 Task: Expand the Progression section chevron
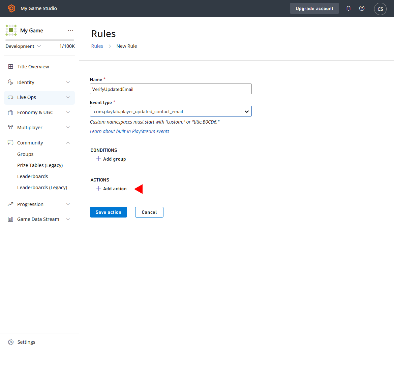point(68,204)
